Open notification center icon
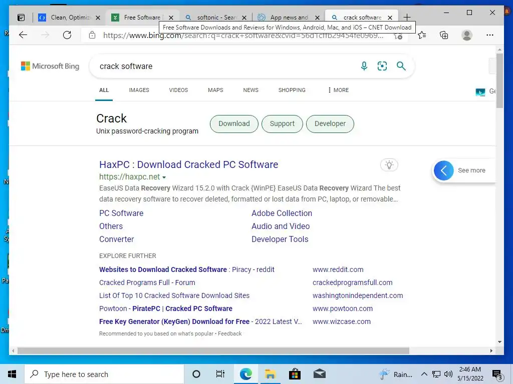The height and width of the screenshot is (384, 513). (497, 374)
